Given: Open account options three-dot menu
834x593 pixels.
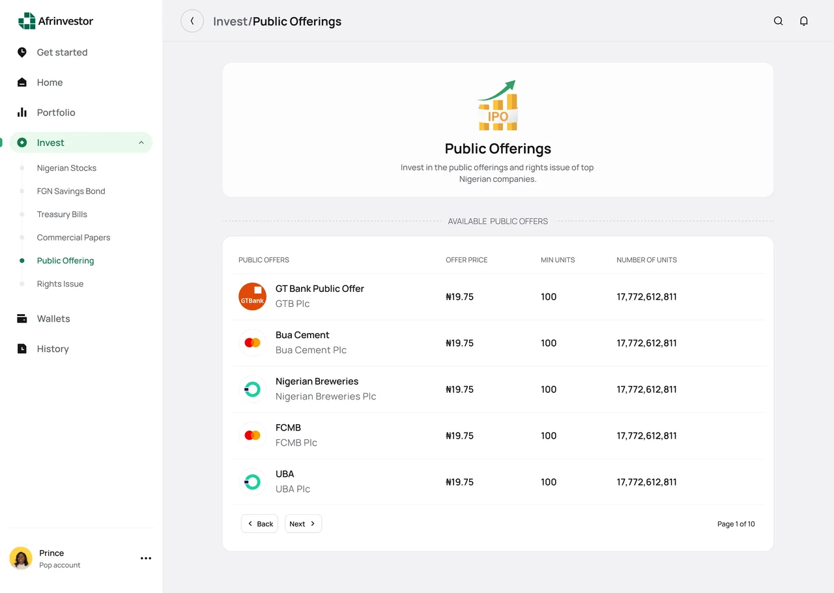Looking at the screenshot, I should pos(146,558).
